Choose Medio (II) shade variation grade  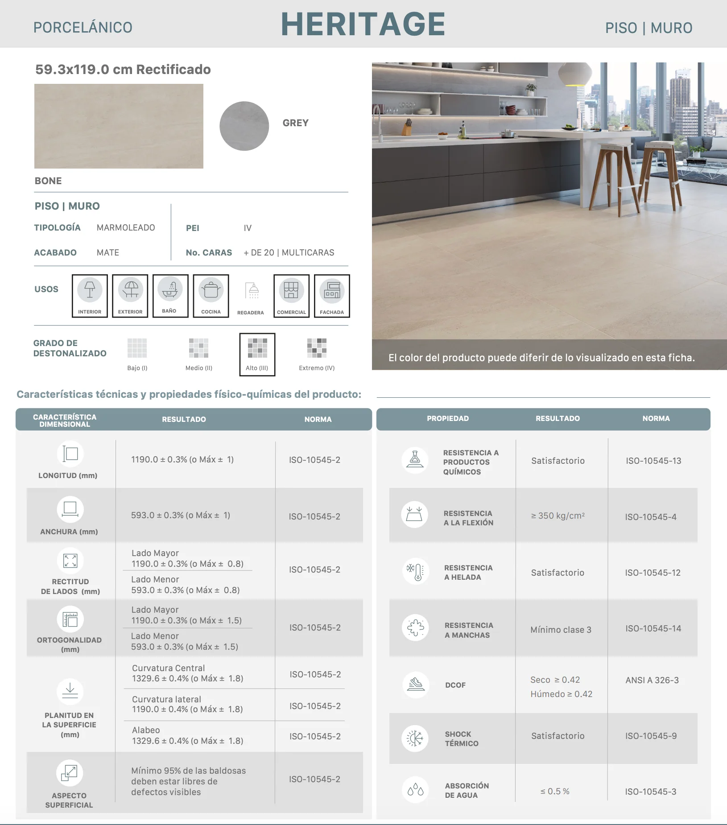[x=198, y=354]
